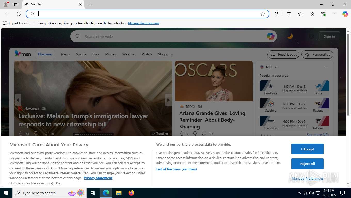Switch to the News tab
The image size is (351, 198).
(x=66, y=54)
